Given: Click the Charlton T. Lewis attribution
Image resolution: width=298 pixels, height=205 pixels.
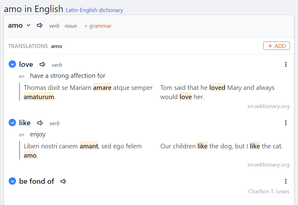Looking at the screenshot, I should pos(269,191).
